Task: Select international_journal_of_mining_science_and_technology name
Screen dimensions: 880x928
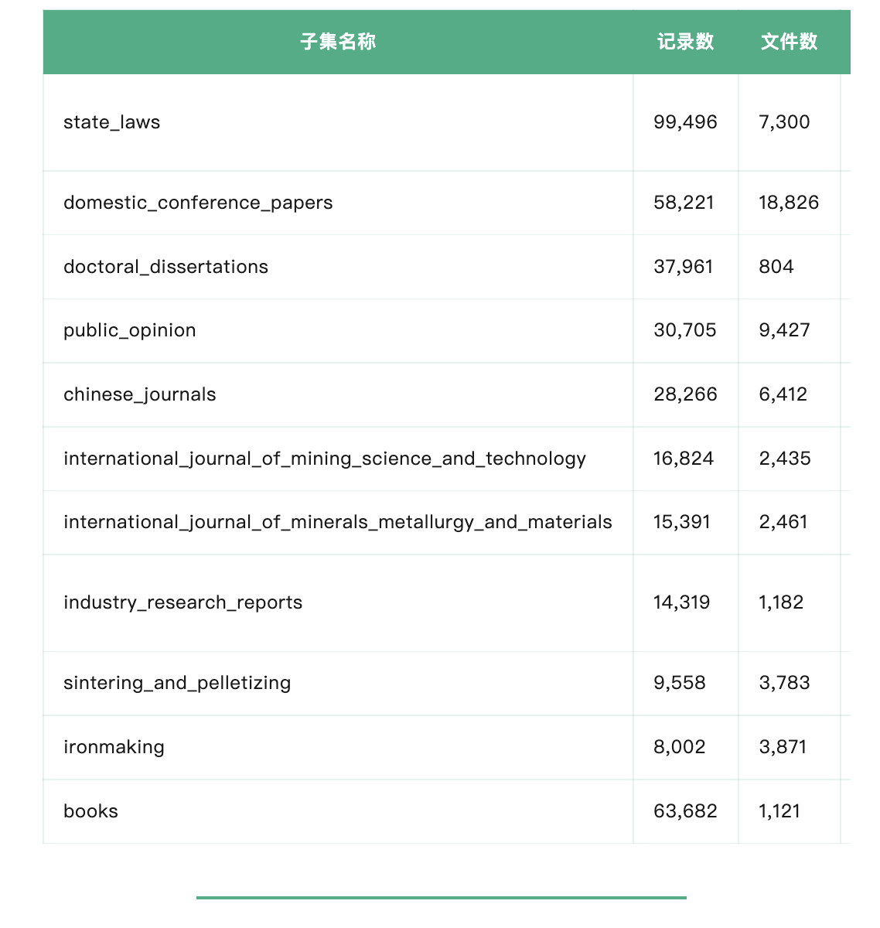Action: (x=325, y=459)
